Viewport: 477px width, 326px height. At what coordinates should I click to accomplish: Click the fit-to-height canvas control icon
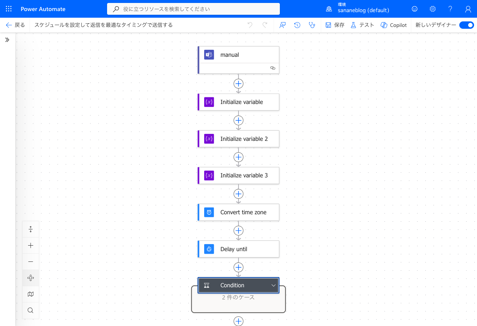click(31, 229)
